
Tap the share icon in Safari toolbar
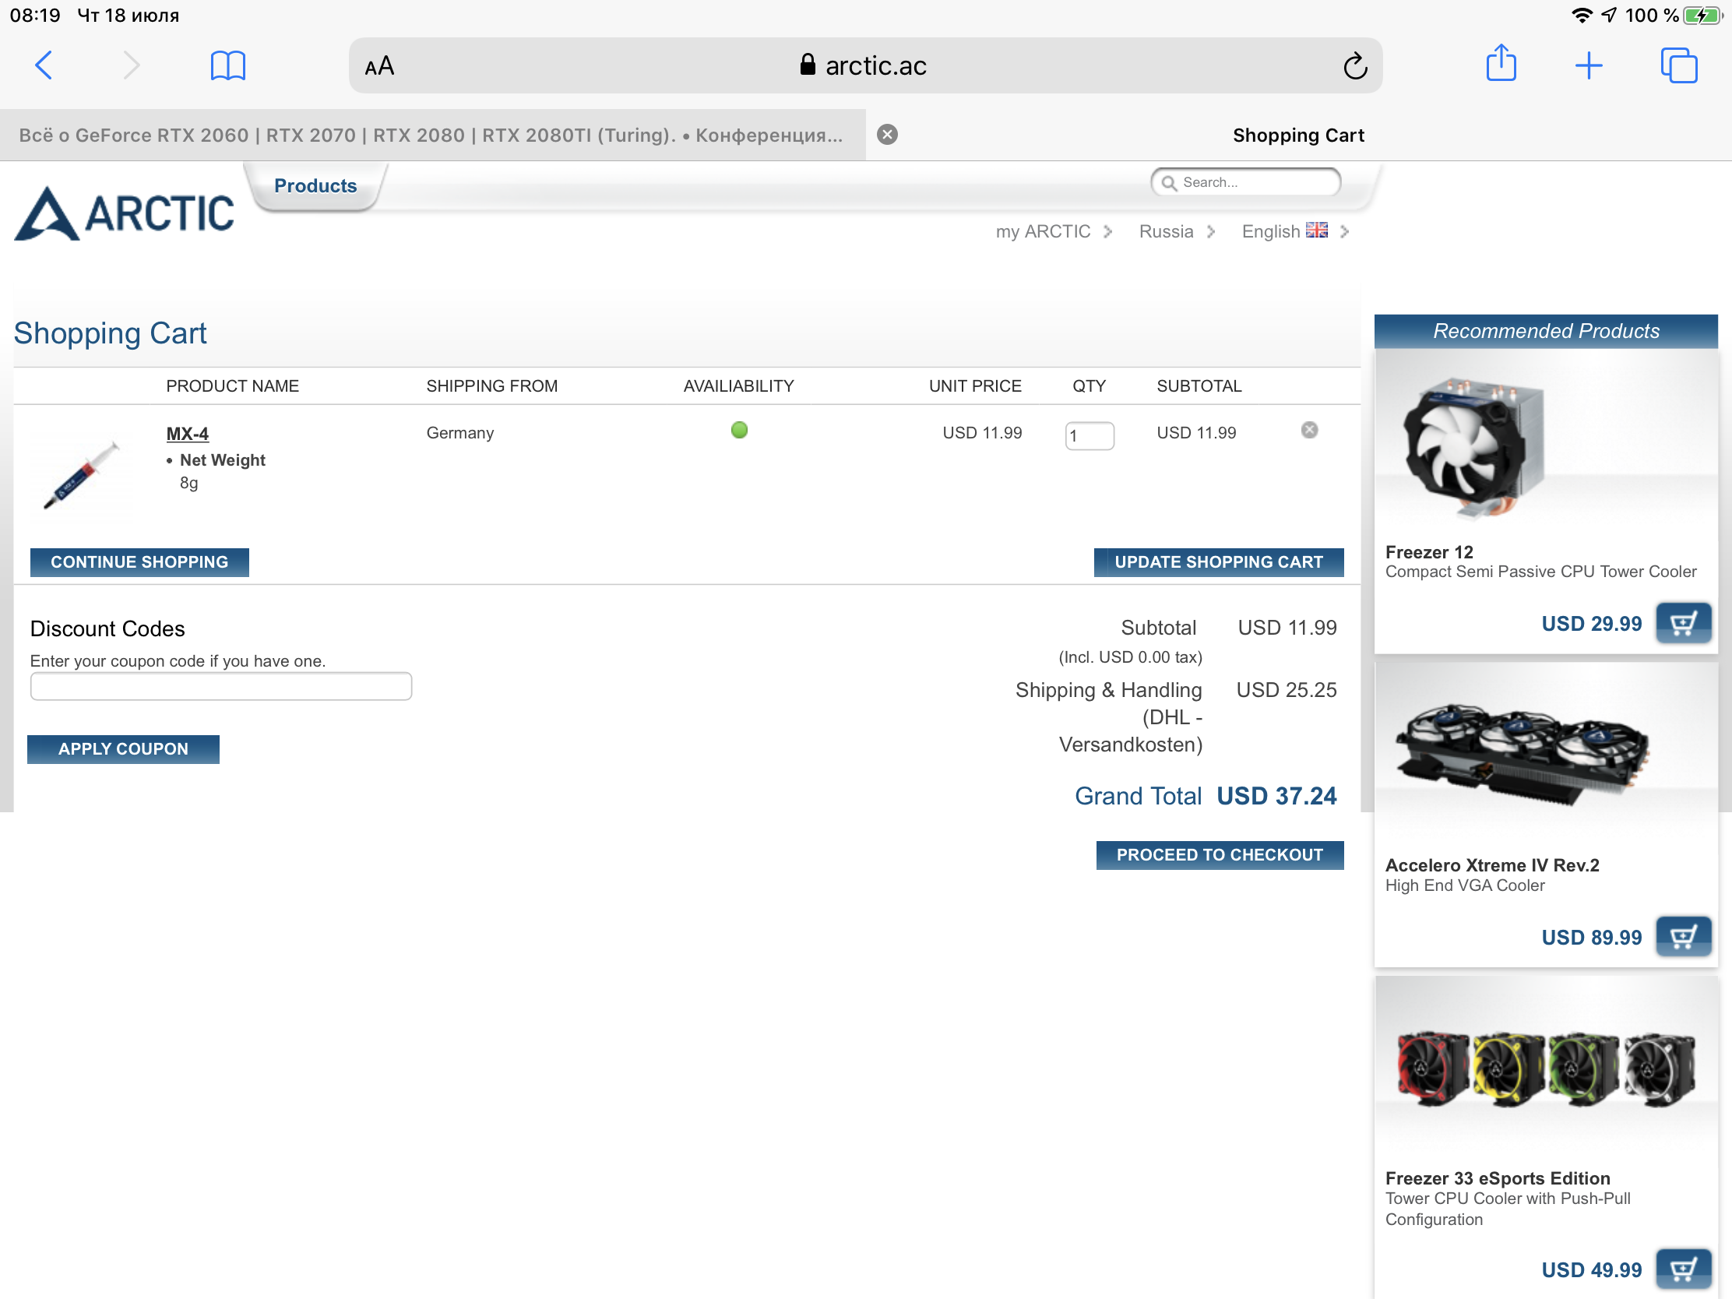[1500, 64]
